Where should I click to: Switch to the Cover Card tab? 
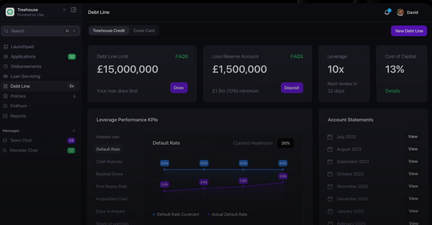[x=144, y=31]
